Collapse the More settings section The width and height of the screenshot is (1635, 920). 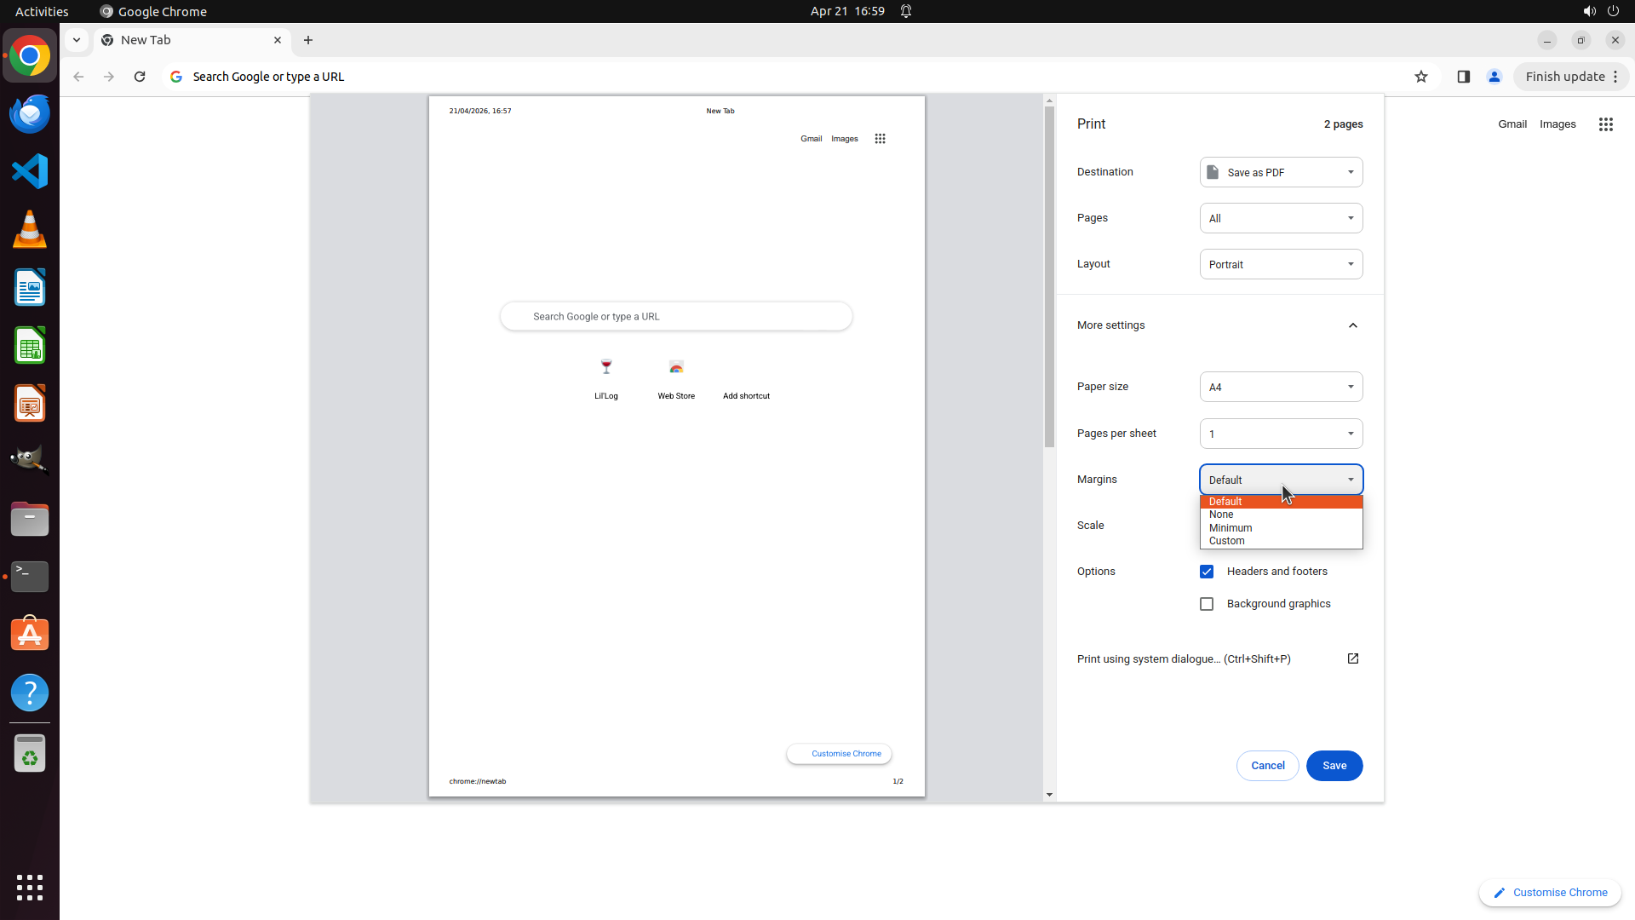coord(1352,325)
